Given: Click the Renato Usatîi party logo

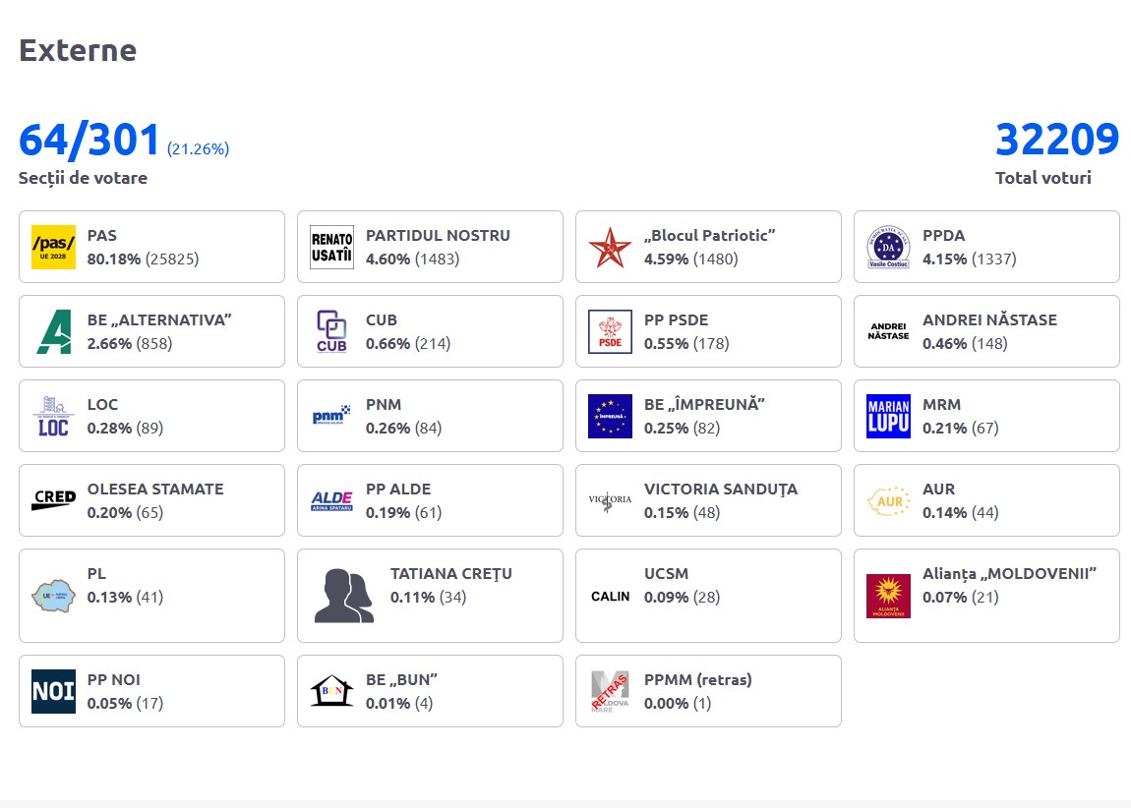Looking at the screenshot, I should (x=331, y=248).
